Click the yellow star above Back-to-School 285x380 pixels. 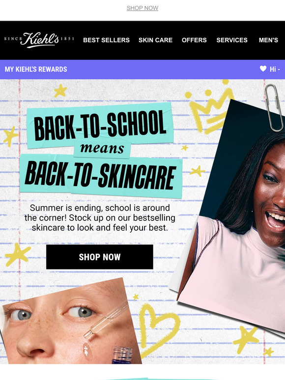[60, 91]
